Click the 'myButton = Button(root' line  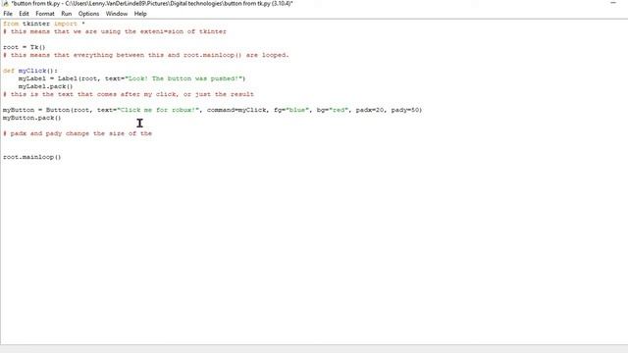pos(212,110)
